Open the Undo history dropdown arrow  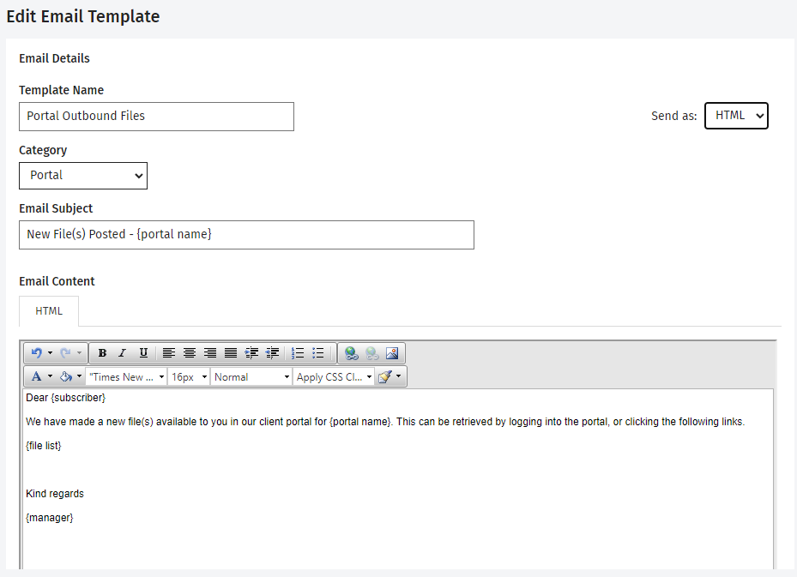tap(50, 353)
